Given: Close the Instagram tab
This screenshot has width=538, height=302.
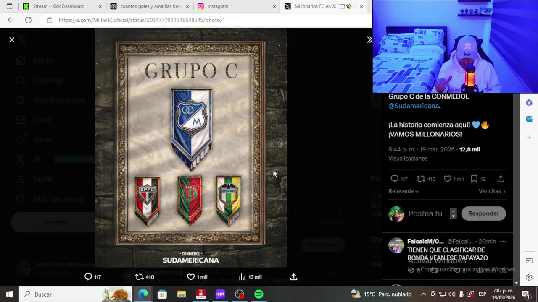Looking at the screenshot, I should click(x=274, y=6).
